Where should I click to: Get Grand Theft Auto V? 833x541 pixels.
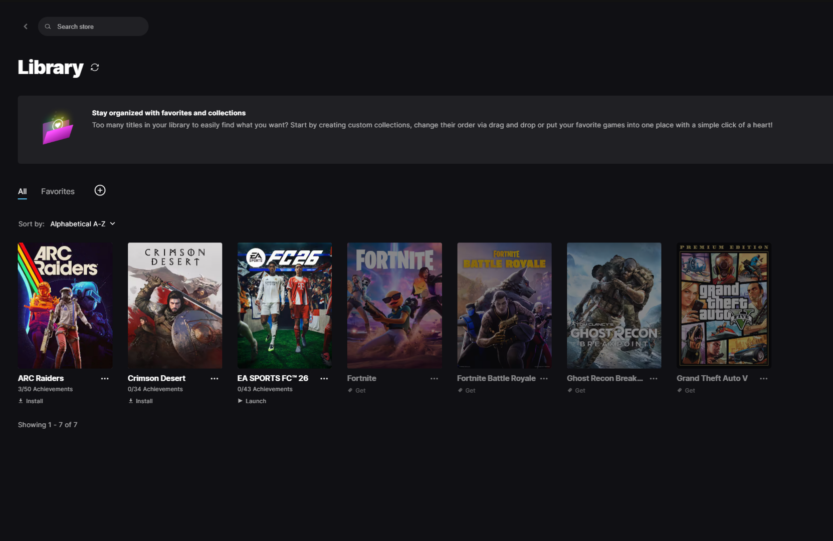click(686, 390)
